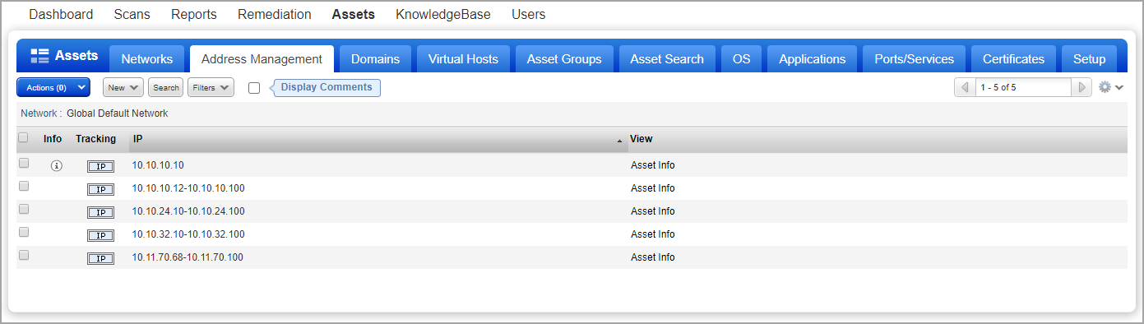Screen dimensions: 1144x324
Task: Switch to the Setup tab
Action: [x=1089, y=58]
